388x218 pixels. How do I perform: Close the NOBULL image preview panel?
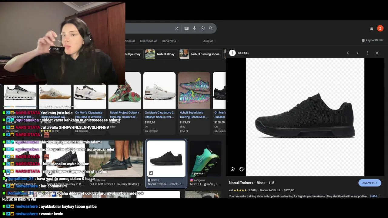377,53
